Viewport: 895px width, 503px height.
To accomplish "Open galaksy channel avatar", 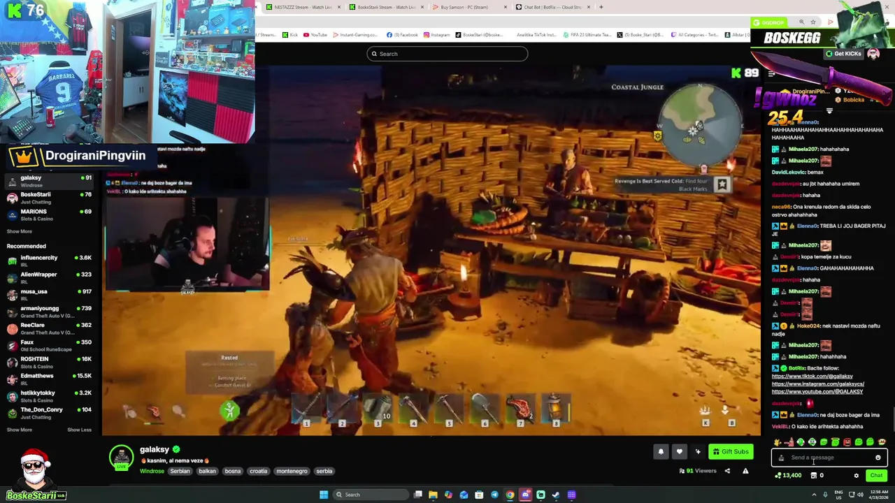I will pos(121,457).
